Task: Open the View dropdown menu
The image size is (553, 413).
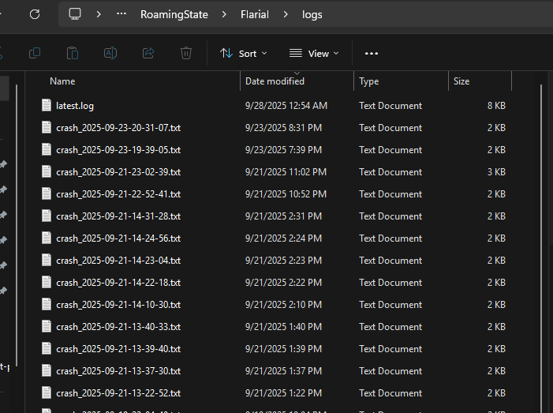Action: [x=314, y=54]
